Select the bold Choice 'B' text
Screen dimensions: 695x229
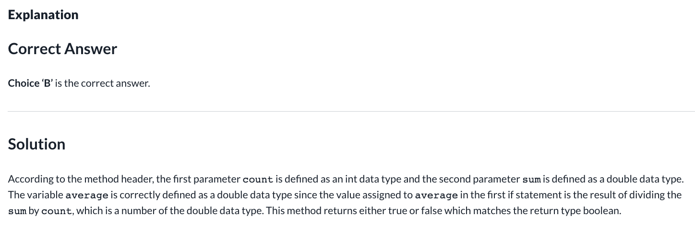point(30,83)
